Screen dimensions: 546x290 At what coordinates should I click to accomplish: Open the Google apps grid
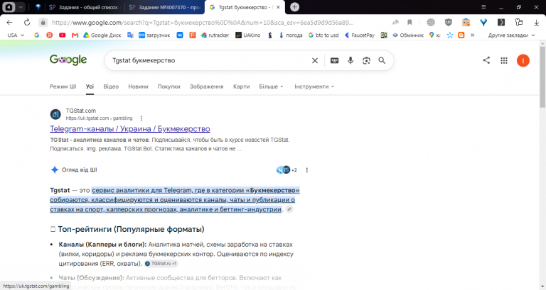[x=504, y=60]
